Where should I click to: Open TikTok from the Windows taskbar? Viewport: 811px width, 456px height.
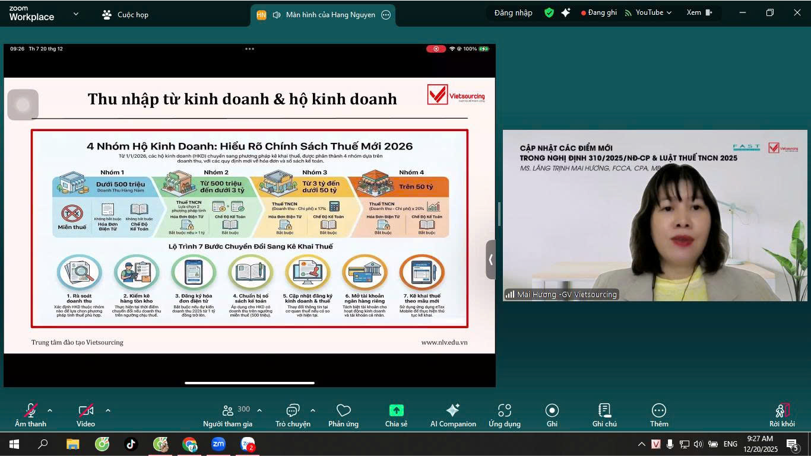[x=131, y=444]
